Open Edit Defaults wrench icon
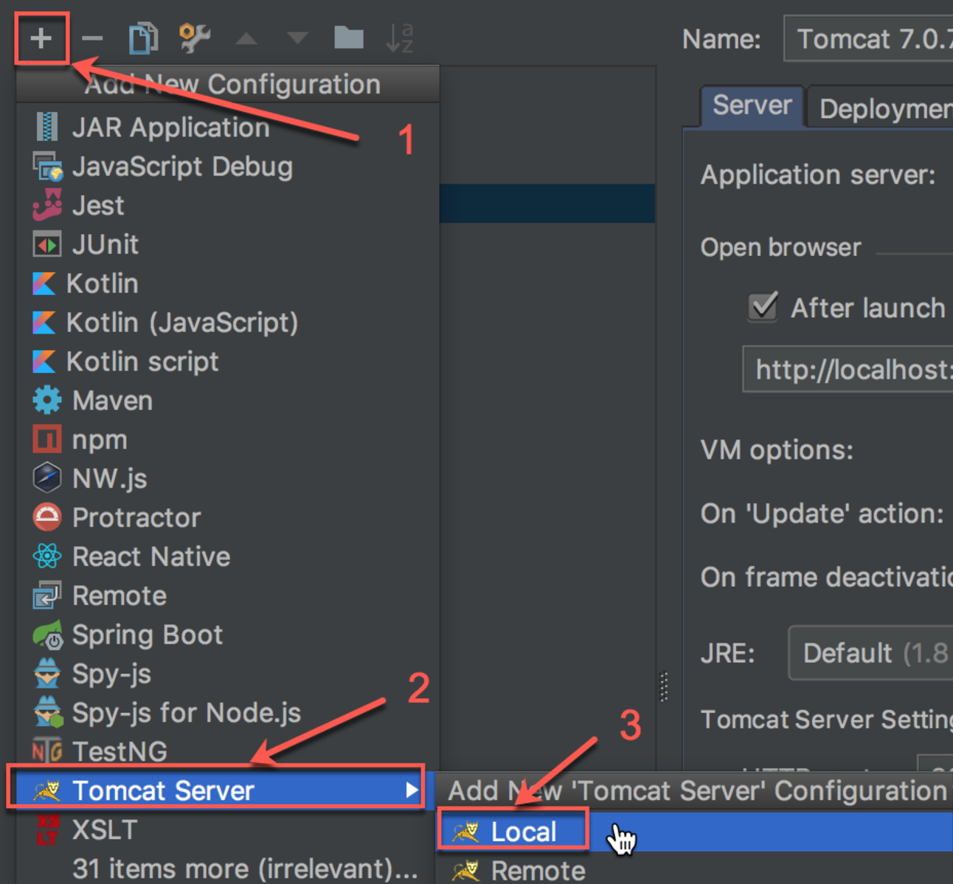The height and width of the screenshot is (884, 953). [195, 38]
